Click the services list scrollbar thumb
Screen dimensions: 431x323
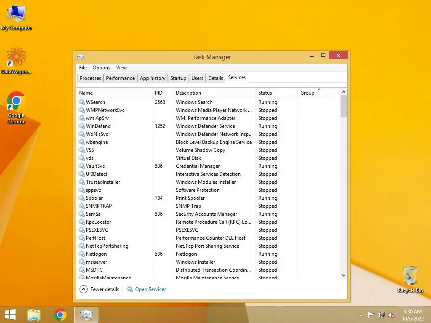coord(343,106)
